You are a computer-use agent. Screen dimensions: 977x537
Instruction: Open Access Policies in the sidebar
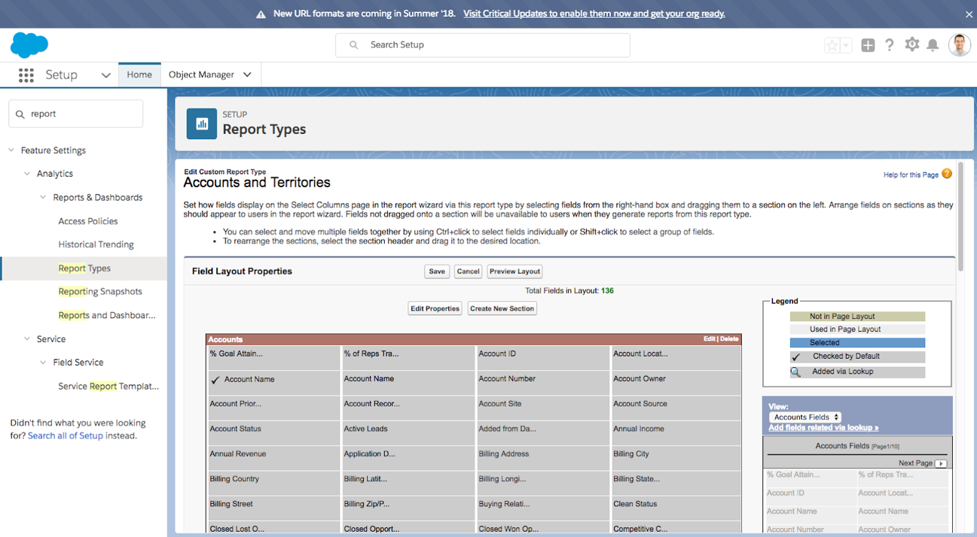point(88,221)
